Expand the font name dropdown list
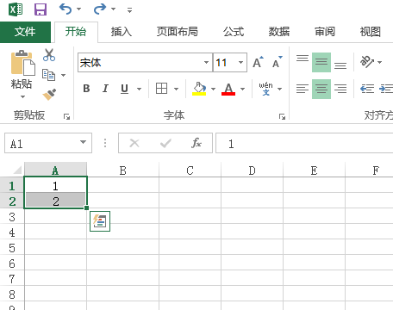The image size is (393, 310). [x=206, y=62]
